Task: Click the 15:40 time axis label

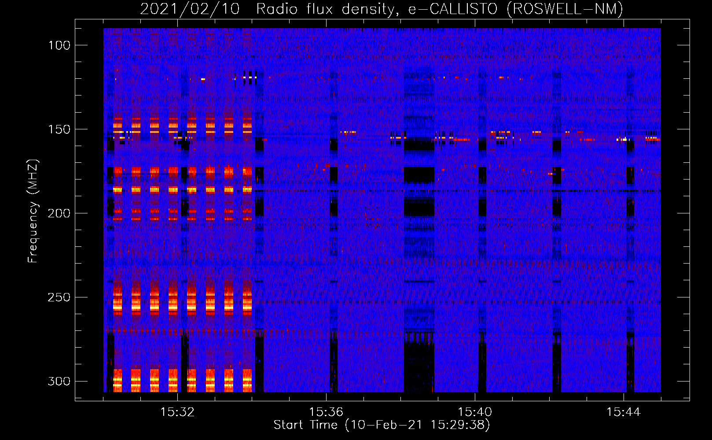Action: 475,412
